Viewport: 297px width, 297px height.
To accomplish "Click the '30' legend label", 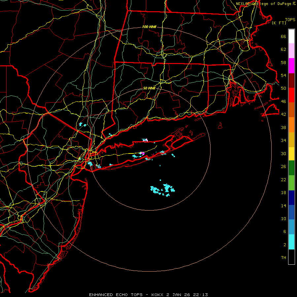I will (x=283, y=153).
